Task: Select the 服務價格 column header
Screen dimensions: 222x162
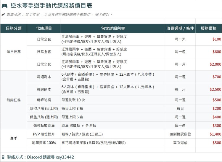Action: [x=209, y=28]
